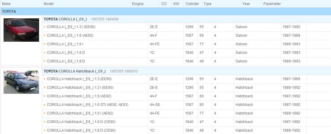Select the TOYOTA COROLLA Hatchback (_E9_) section header
Image resolution: width=331 pixels, height=134 pixels.
pos(187,71)
